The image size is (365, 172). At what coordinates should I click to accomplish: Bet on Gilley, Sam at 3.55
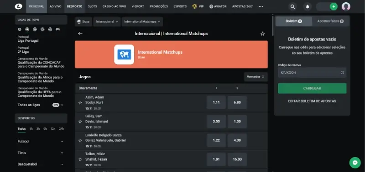coord(216,121)
